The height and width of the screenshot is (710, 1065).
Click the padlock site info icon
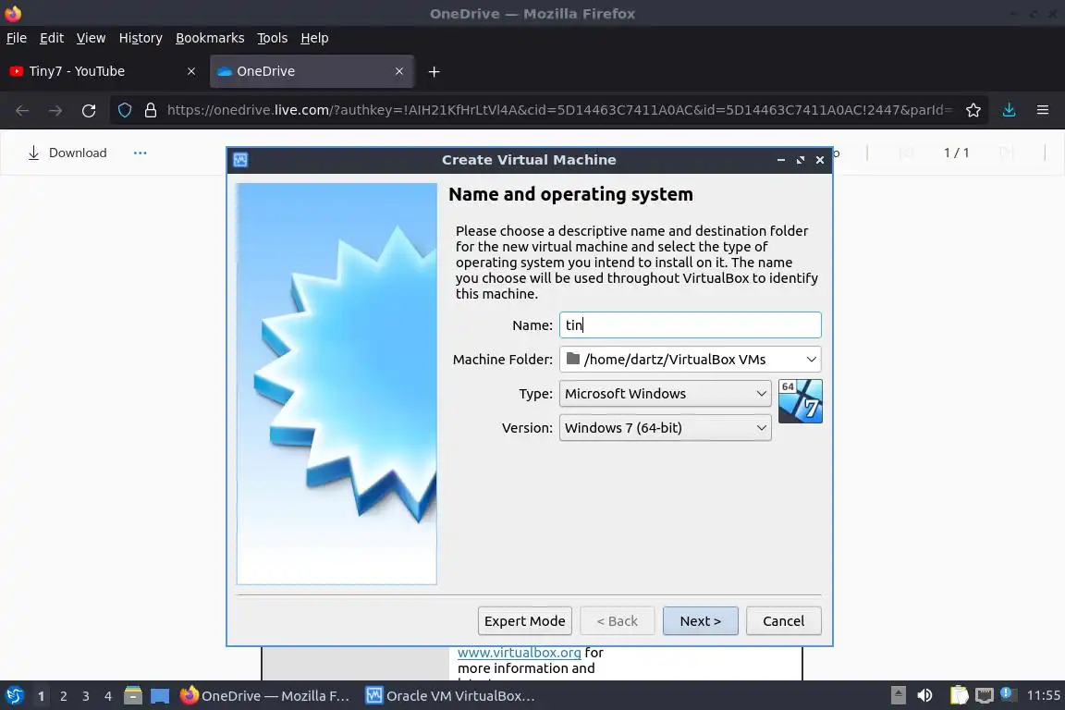pos(151,110)
